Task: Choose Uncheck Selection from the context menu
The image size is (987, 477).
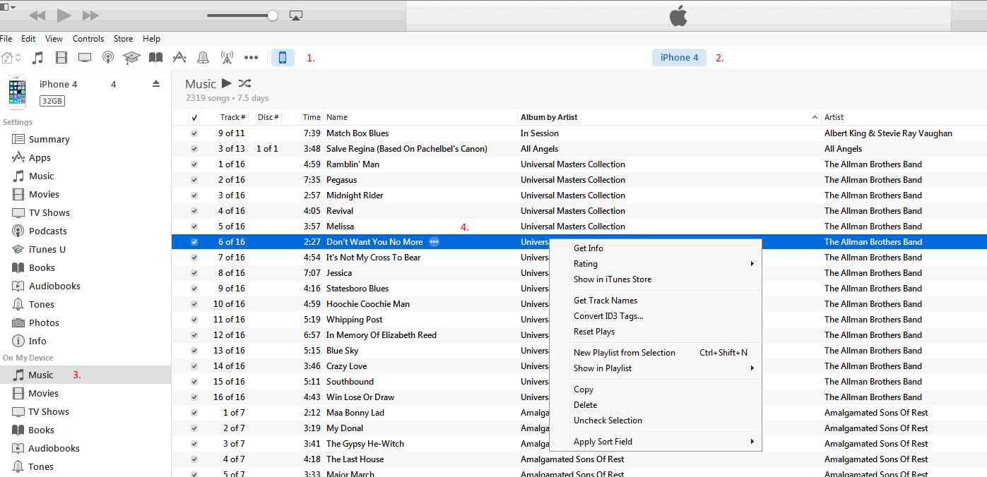Action: tap(655, 421)
